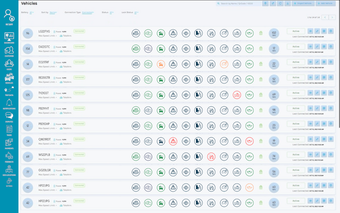This screenshot has width=340, height=213.
Task: Click the eye view icon for PB21YHT
Action: [x=310, y=108]
